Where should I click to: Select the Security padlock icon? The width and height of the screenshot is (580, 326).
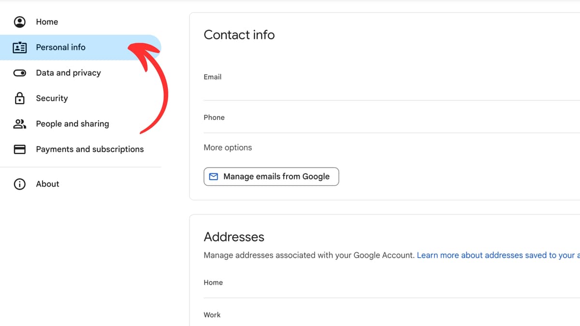[19, 98]
